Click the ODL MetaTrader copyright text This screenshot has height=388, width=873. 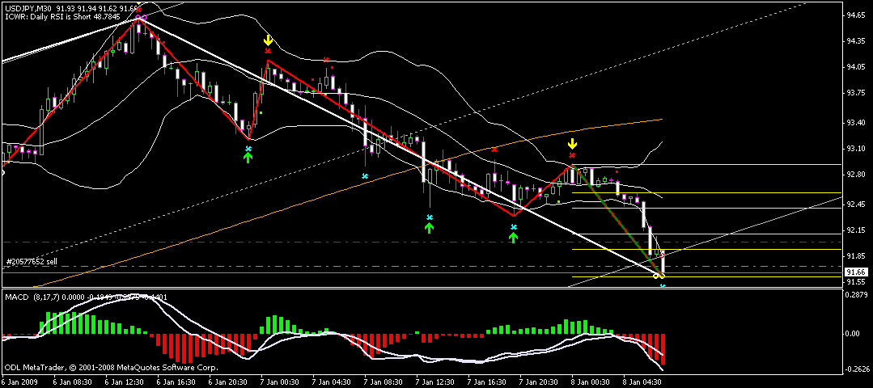(110, 367)
